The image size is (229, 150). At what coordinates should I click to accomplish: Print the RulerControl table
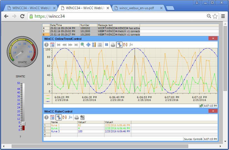[77, 117]
